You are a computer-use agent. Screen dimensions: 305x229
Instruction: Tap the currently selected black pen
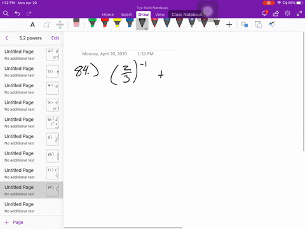(x=142, y=24)
